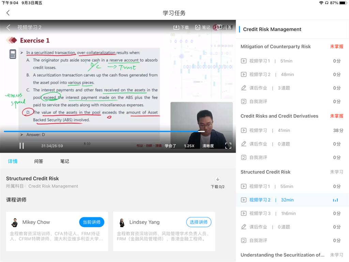Viewport: 349px width, 262px height.
Task: Tap the back arrow beside 学习任务
Action: pos(8,13)
